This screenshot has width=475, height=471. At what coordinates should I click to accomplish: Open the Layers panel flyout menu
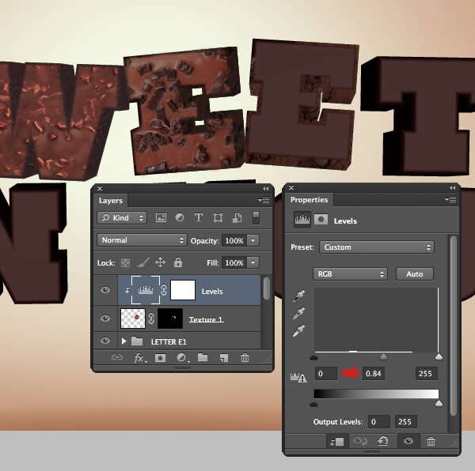pyautogui.click(x=264, y=200)
